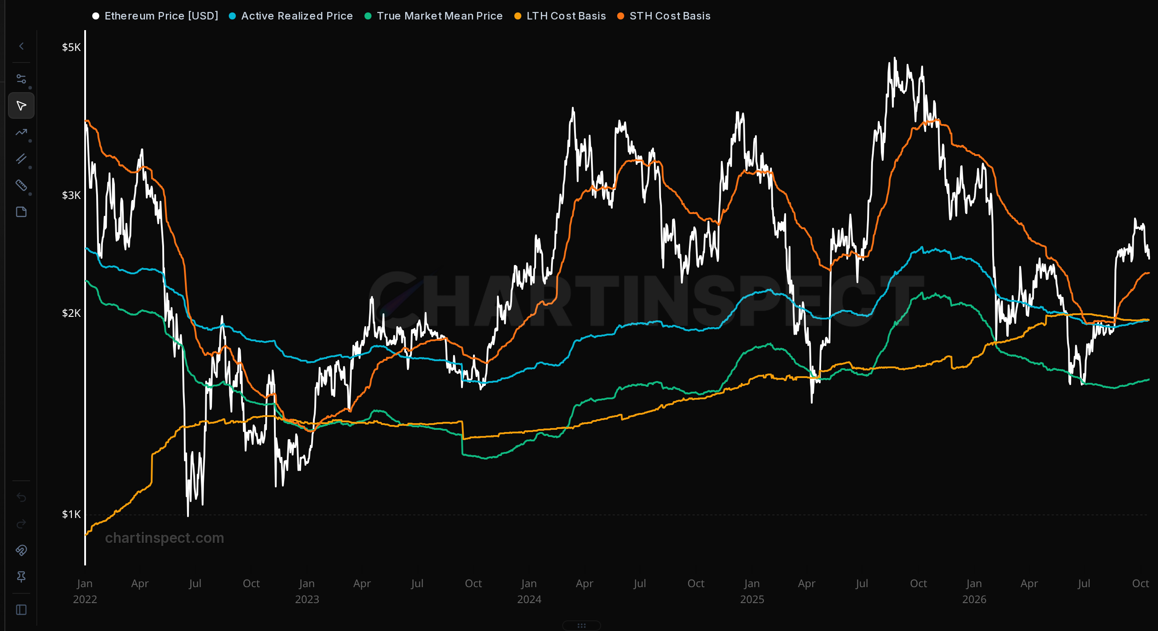Click the $3K y-axis label
This screenshot has width=1158, height=631.
point(71,195)
